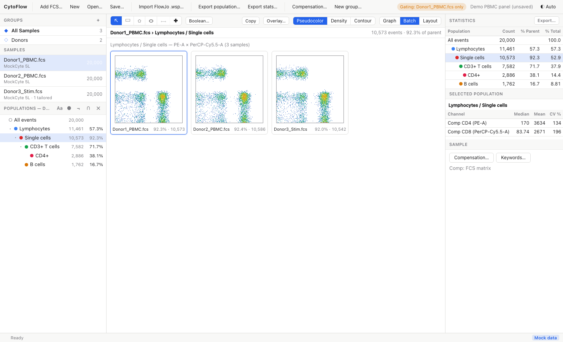Click the open circle beside All events
563x342 pixels.
click(x=10, y=120)
